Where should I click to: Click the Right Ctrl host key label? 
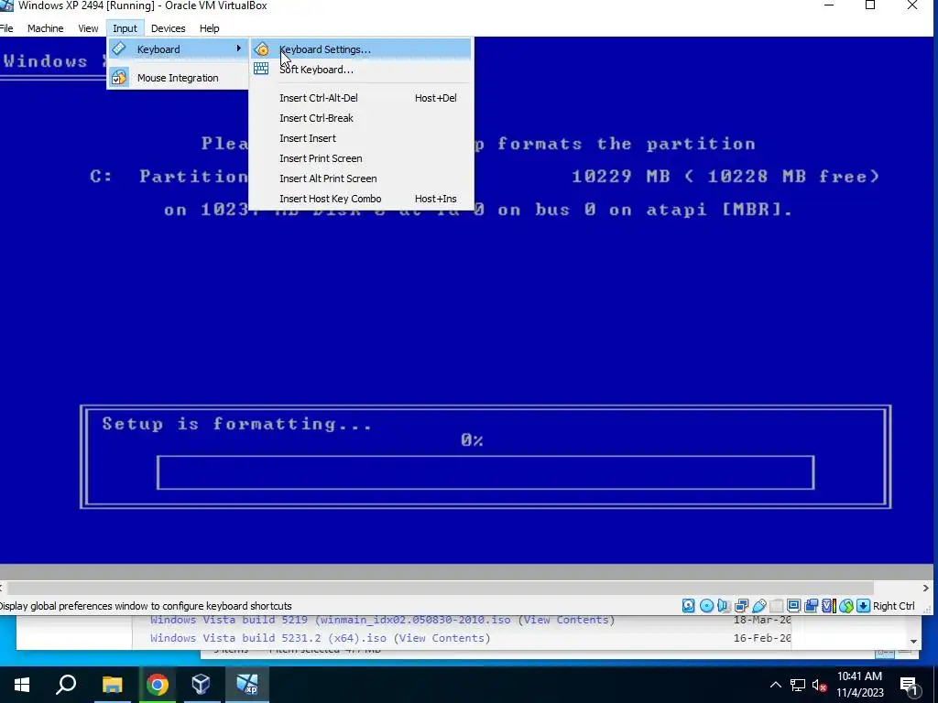point(894,606)
